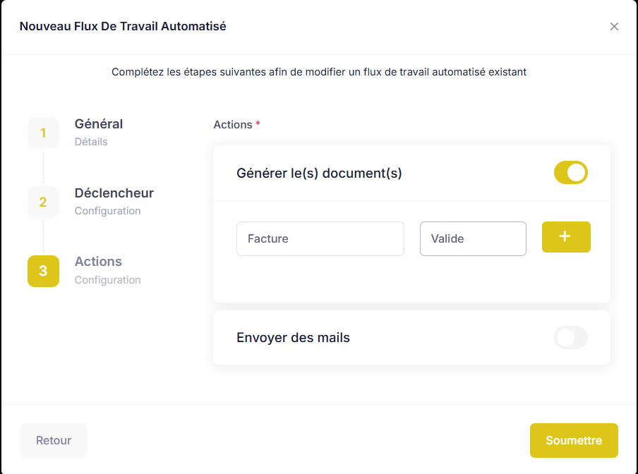Image resolution: width=638 pixels, height=474 pixels.
Task: Click the step 2 number badge
Action: tap(43, 202)
